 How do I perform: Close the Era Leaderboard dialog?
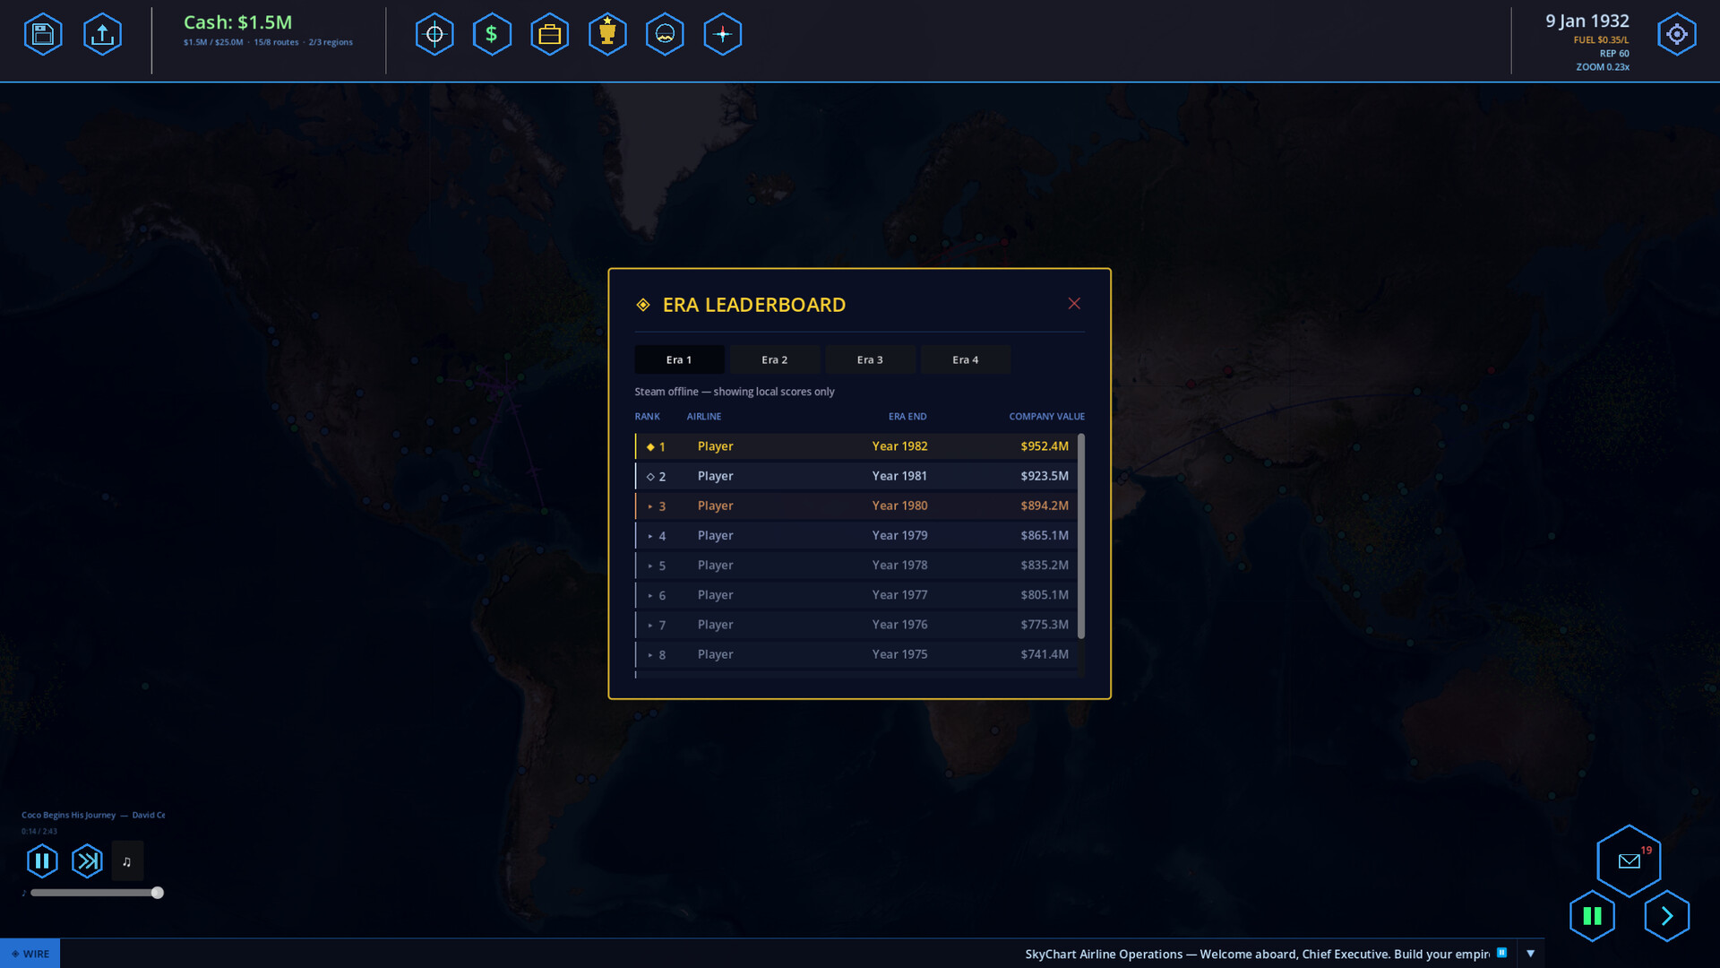coord(1074,304)
